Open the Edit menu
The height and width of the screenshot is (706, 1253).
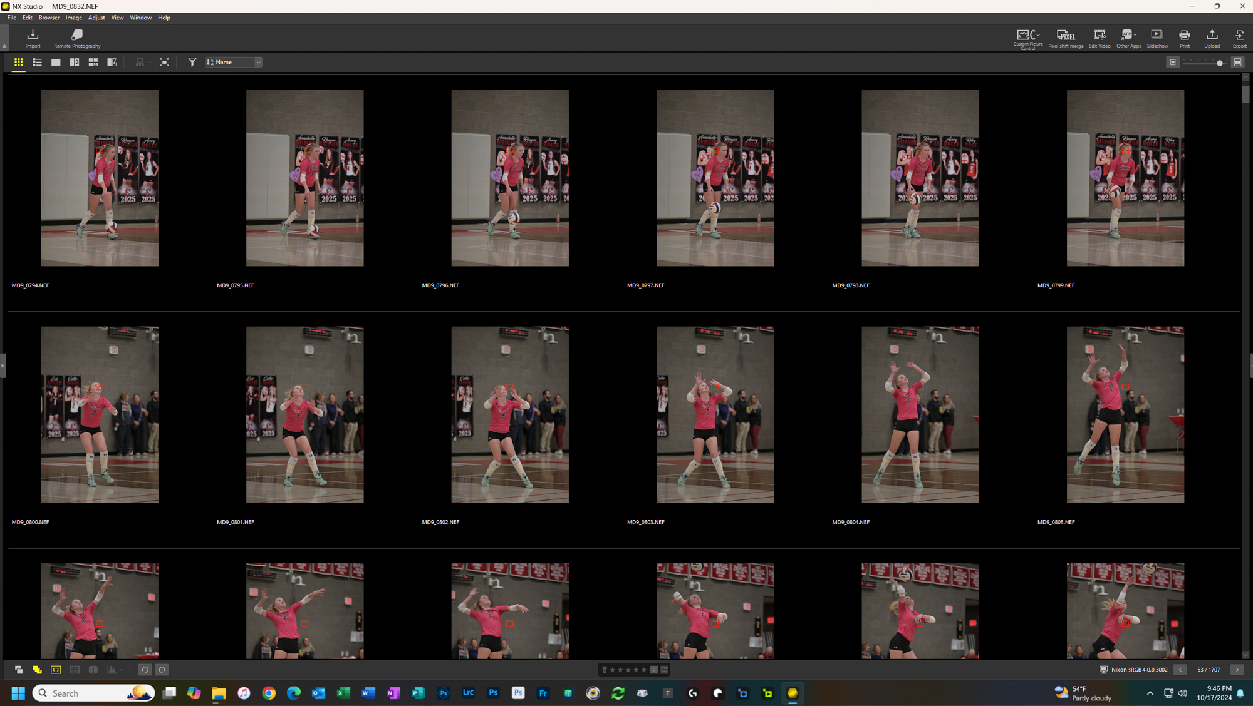(28, 18)
